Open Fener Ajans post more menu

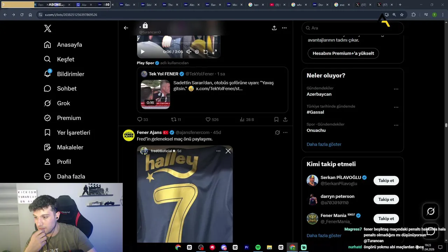coord(285,133)
